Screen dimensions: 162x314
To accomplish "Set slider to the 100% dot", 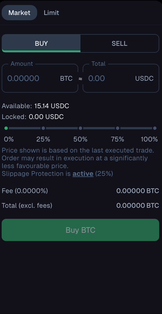I will [155, 128].
